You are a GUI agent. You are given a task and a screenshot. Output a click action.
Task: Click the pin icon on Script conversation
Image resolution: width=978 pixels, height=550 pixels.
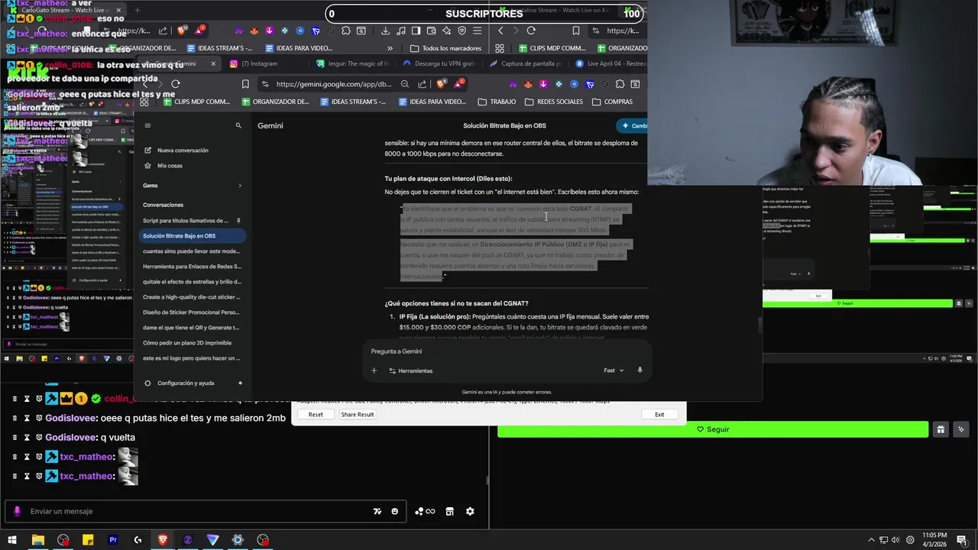click(x=238, y=221)
